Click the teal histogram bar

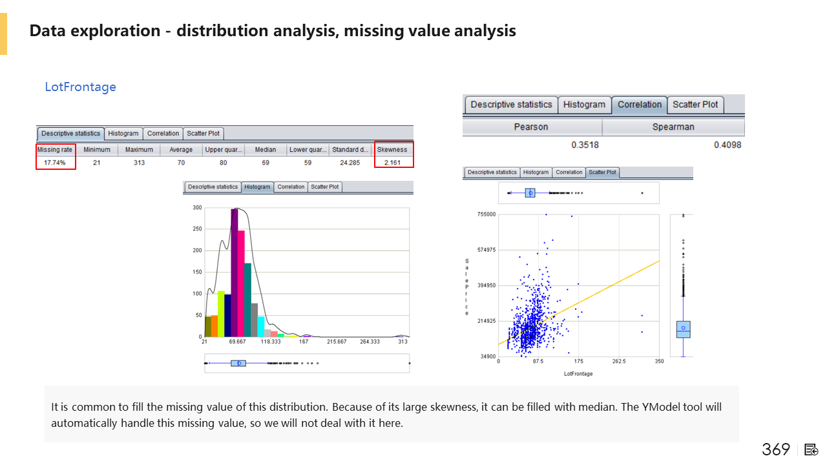247,300
